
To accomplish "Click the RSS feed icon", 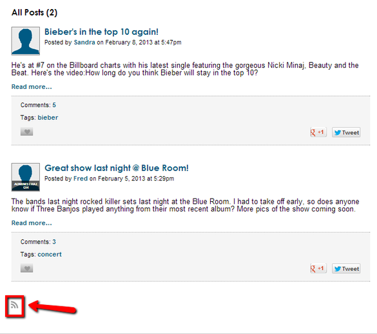I will pos(14,305).
